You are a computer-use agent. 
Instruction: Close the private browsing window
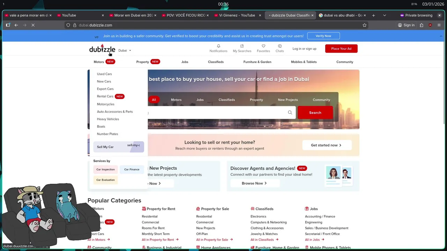pyautogui.click(x=439, y=15)
